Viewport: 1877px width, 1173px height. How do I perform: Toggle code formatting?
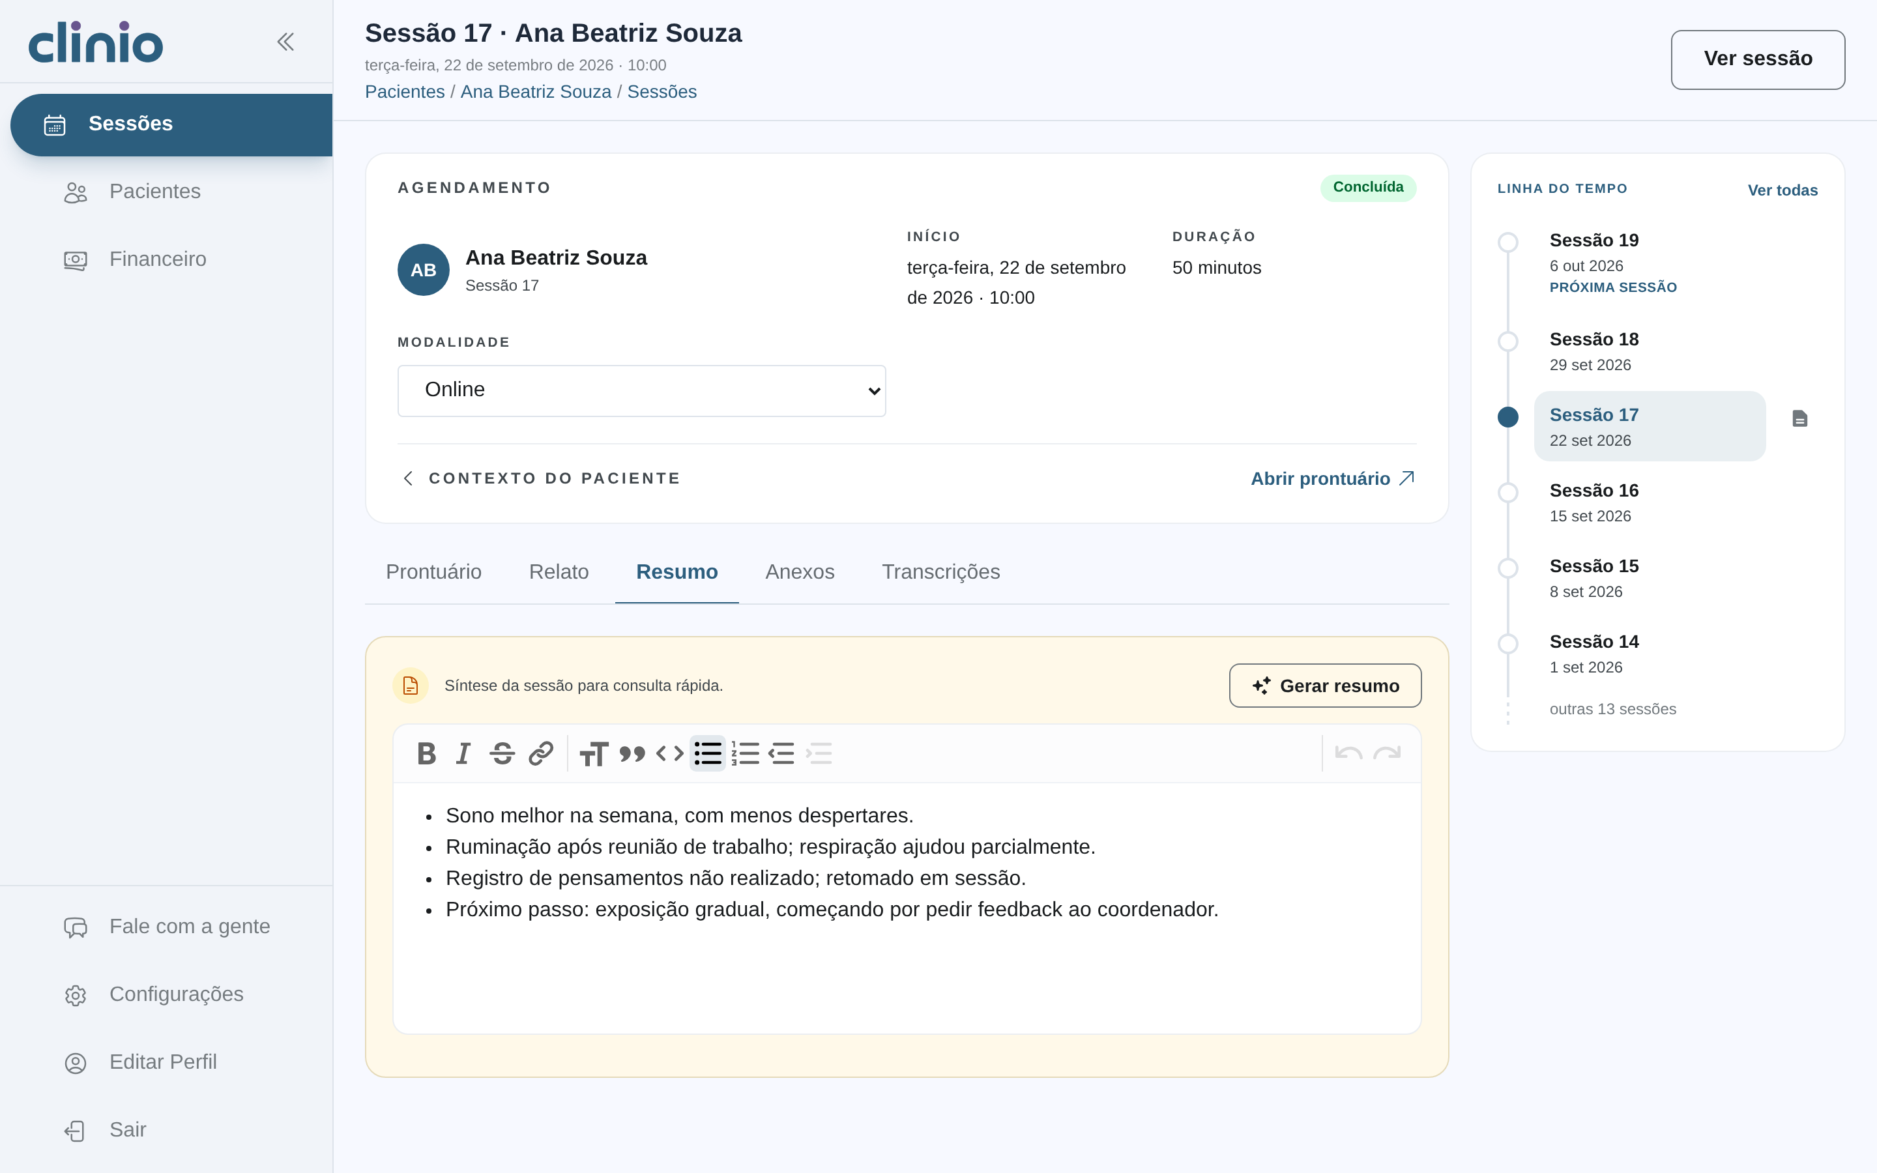pyautogui.click(x=670, y=753)
